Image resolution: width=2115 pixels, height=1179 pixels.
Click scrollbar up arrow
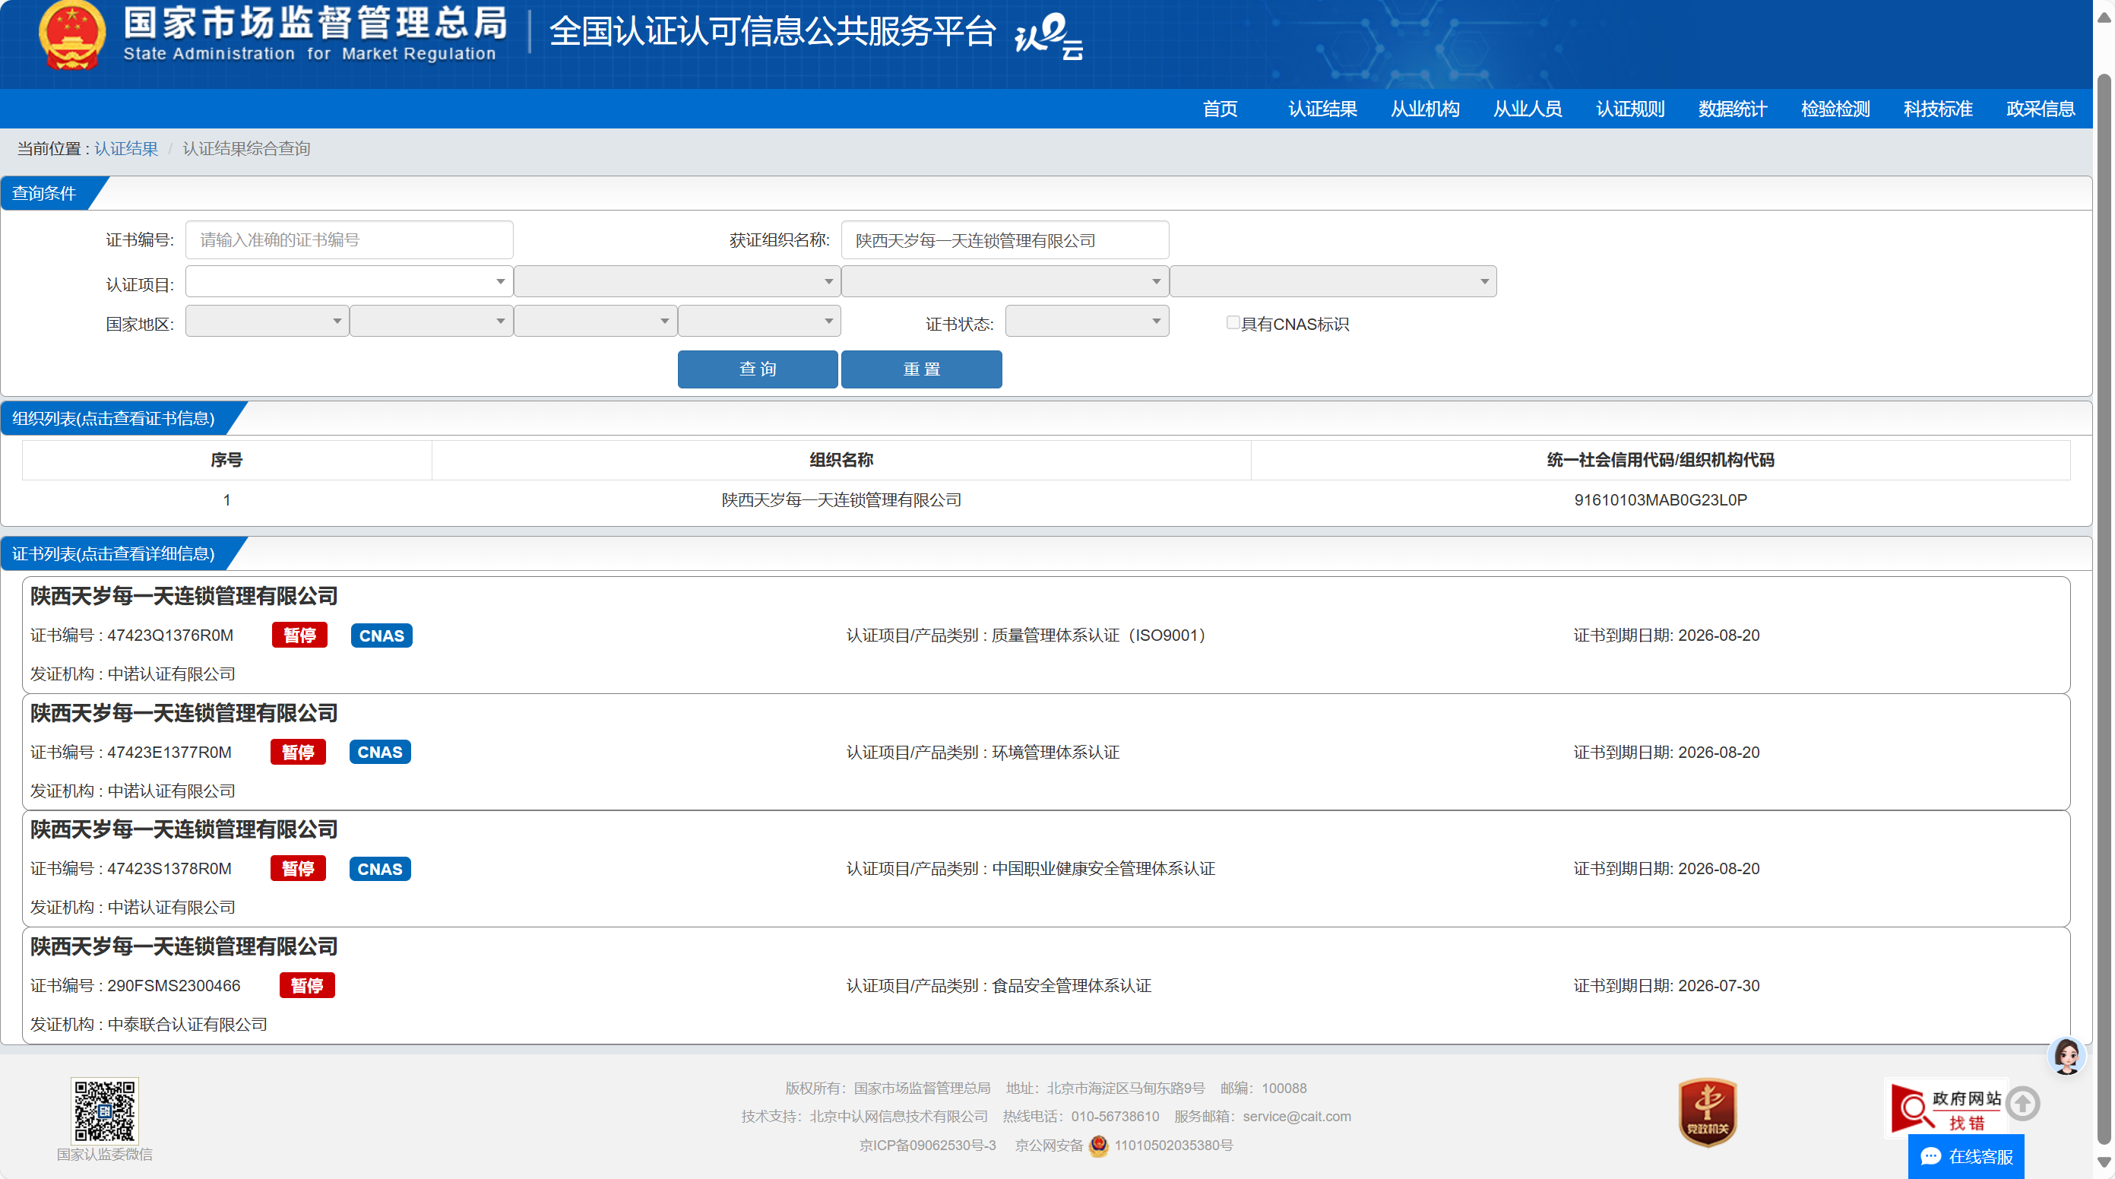(2104, 17)
